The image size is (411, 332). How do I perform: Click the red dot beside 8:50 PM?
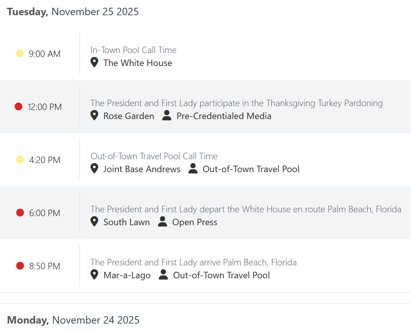pyautogui.click(x=20, y=266)
